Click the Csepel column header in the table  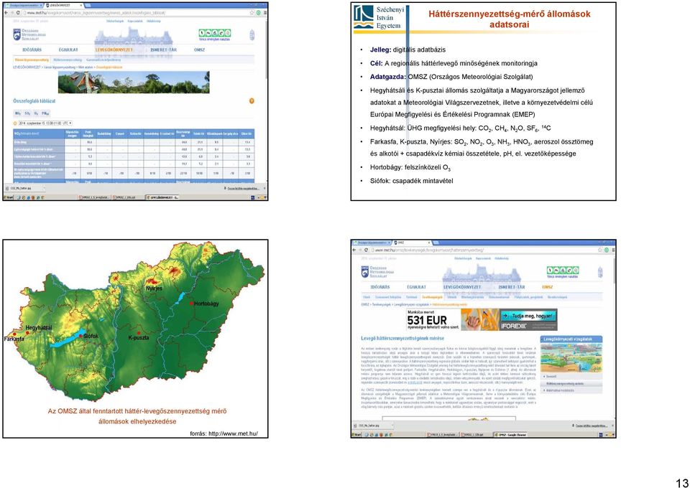tap(119, 133)
